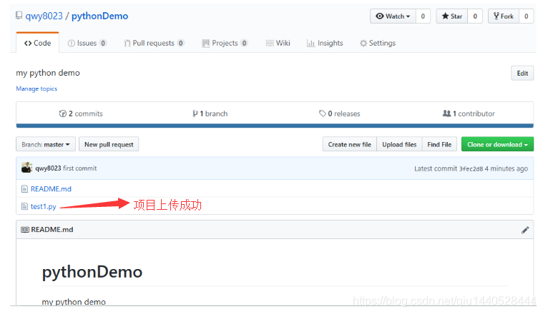Click the Pull requests tab icon
The height and width of the screenshot is (314, 543).
point(127,44)
